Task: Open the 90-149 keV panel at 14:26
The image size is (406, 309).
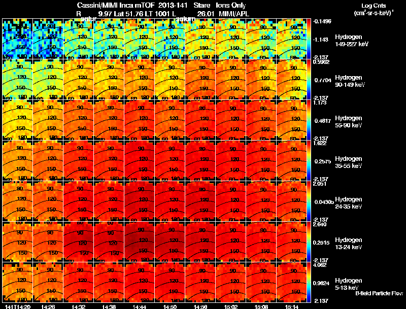Action: [48, 79]
